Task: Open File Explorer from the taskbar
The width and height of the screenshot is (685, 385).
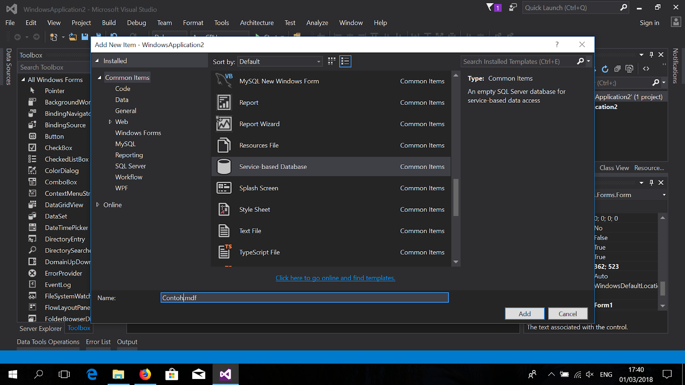Action: coord(118,374)
